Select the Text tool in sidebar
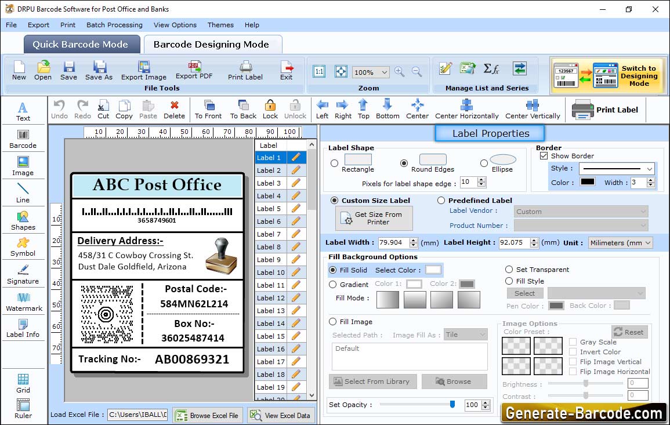The image size is (670, 425). point(23,111)
